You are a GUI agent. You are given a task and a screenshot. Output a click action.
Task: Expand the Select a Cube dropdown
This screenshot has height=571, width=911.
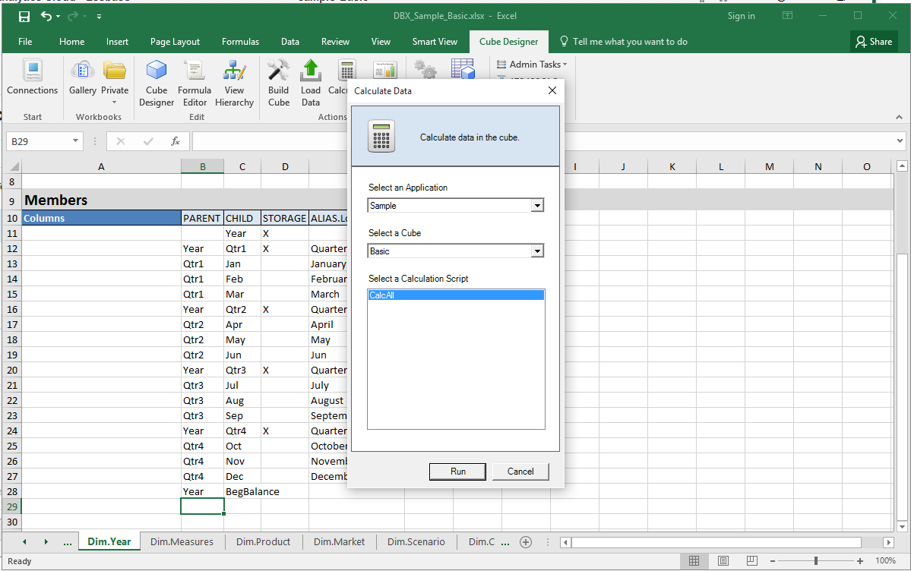click(x=537, y=251)
